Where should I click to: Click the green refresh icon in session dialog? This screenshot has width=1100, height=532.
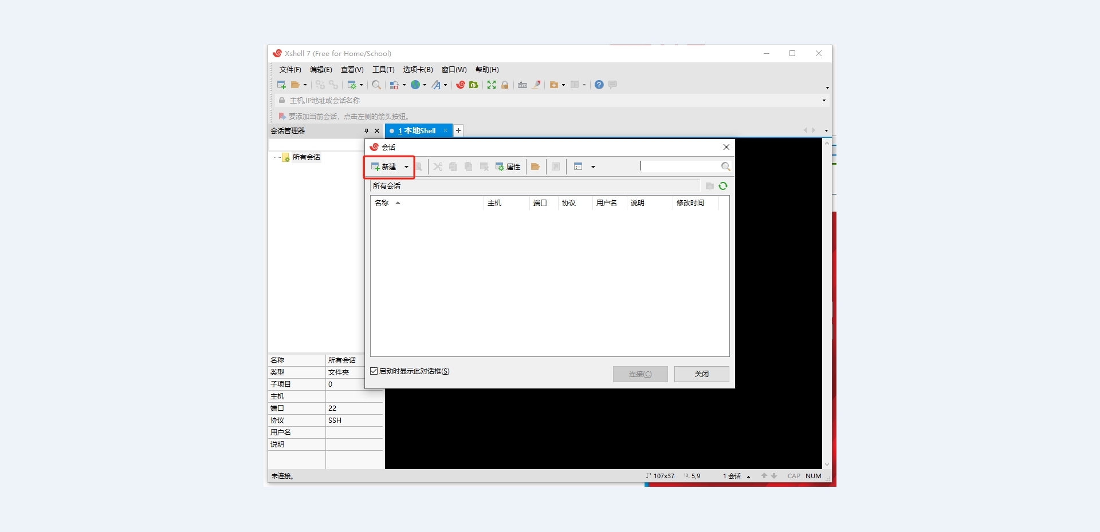723,186
